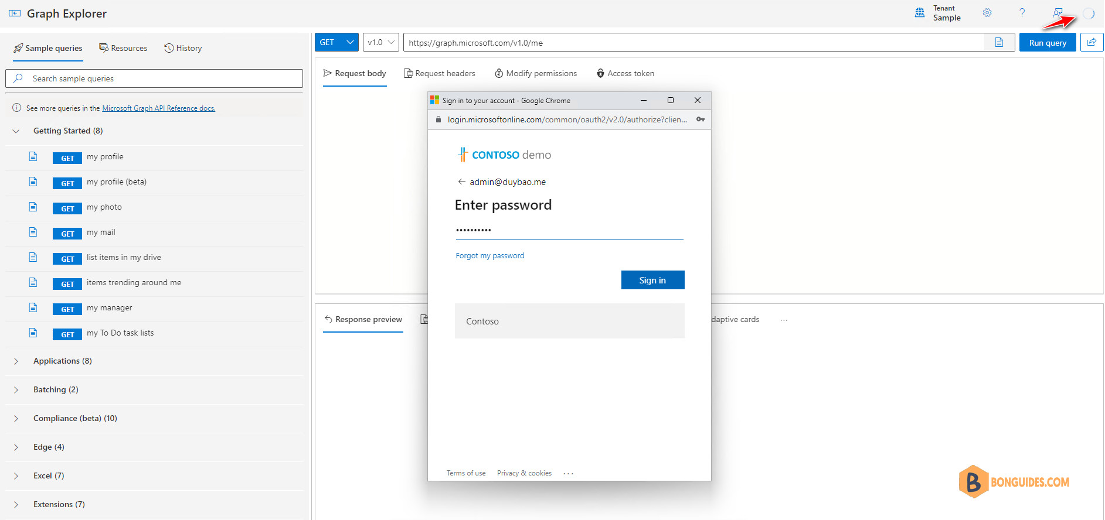Click the password input field
Viewport: 1105px width, 520px height.
569,230
